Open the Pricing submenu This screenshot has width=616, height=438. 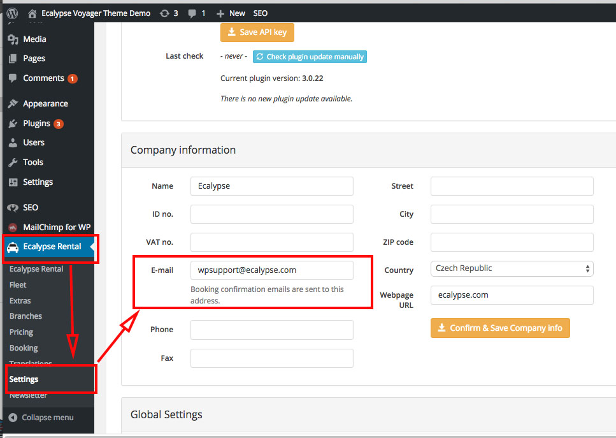tap(21, 332)
